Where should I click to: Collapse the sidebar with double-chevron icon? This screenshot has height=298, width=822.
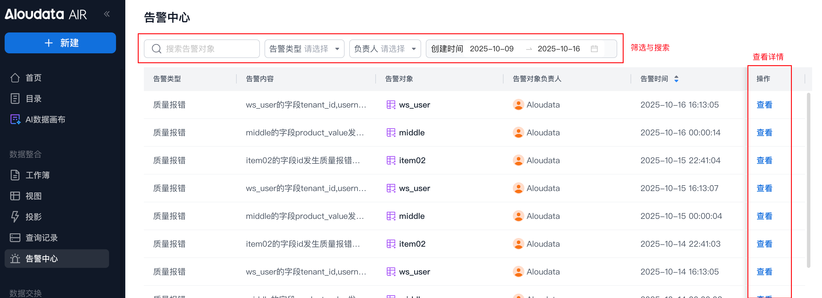point(107,14)
